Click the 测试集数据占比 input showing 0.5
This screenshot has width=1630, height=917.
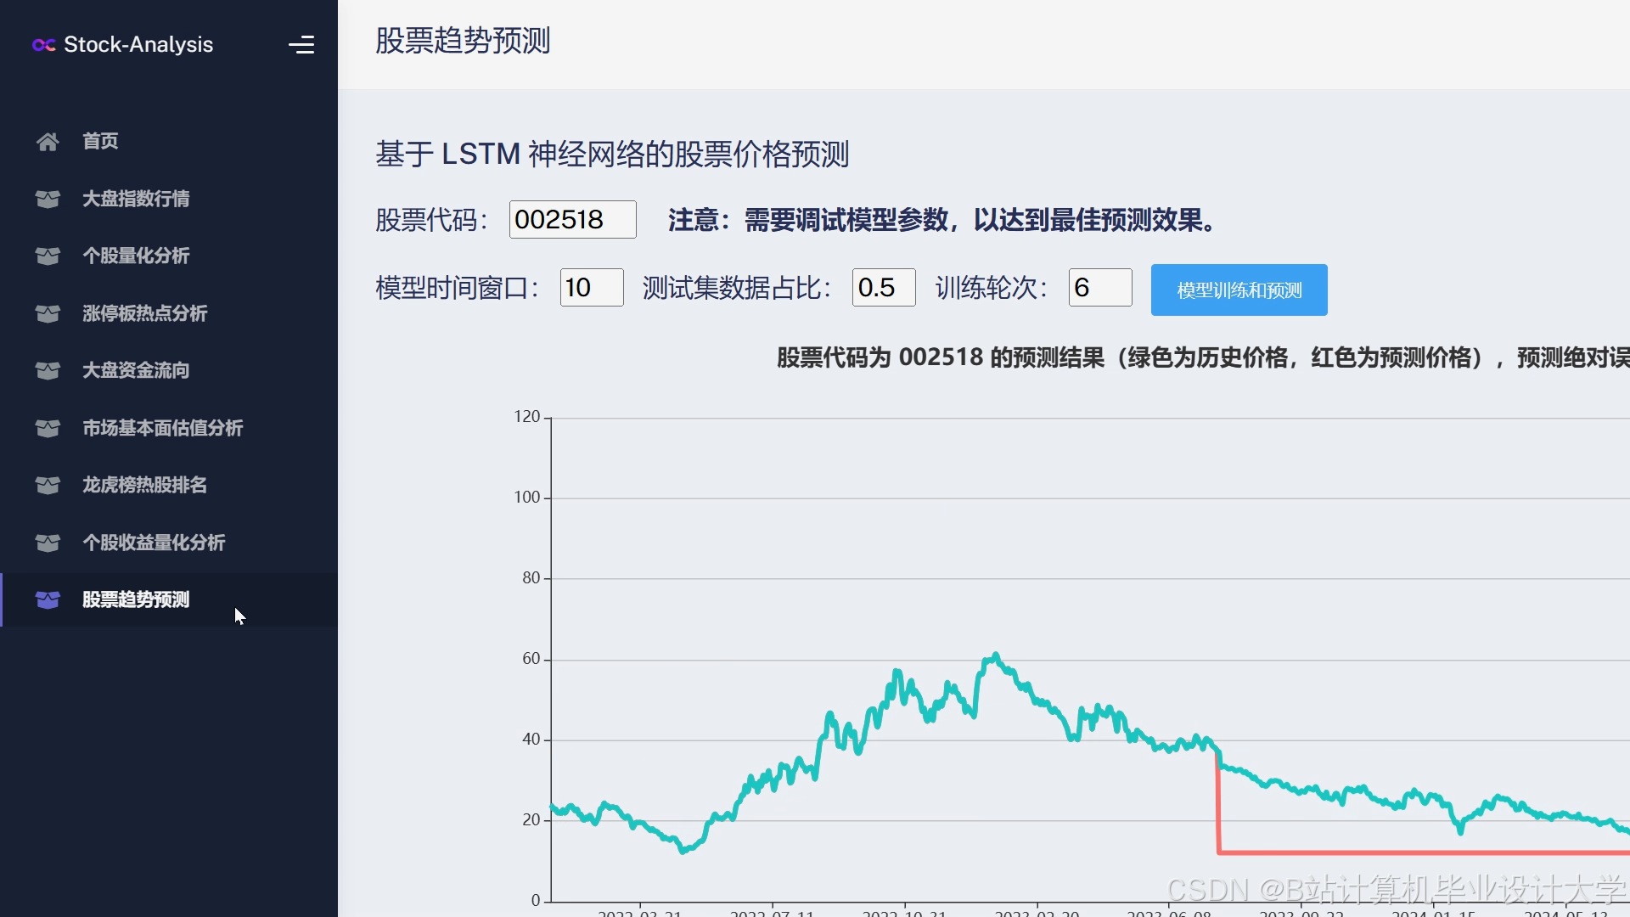coord(883,288)
